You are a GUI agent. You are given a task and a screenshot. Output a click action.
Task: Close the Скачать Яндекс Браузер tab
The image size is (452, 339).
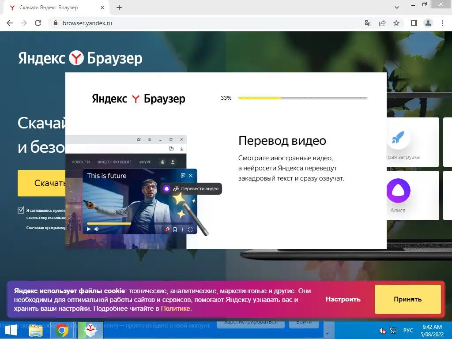coord(102,8)
